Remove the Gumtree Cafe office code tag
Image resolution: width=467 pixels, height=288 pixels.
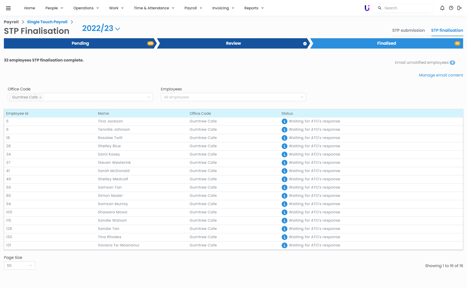point(40,97)
